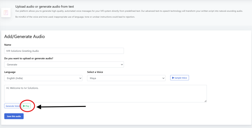
Task: Play the Sample Voice preview
Action: 179,78
